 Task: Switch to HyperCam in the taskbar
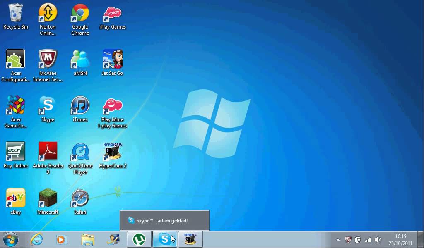190,239
